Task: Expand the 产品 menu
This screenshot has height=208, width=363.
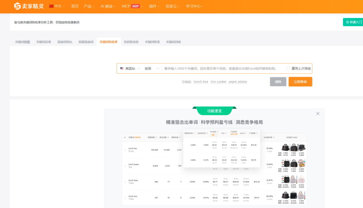Action: 89,6
